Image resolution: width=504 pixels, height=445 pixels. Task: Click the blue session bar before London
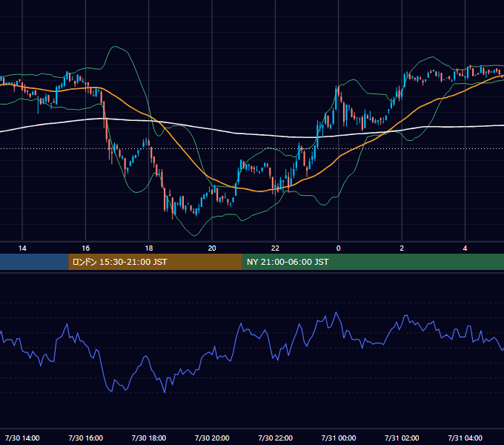34,262
